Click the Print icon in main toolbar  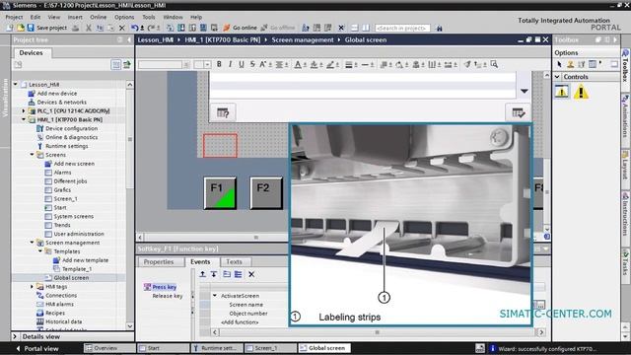pyautogui.click(x=75, y=28)
